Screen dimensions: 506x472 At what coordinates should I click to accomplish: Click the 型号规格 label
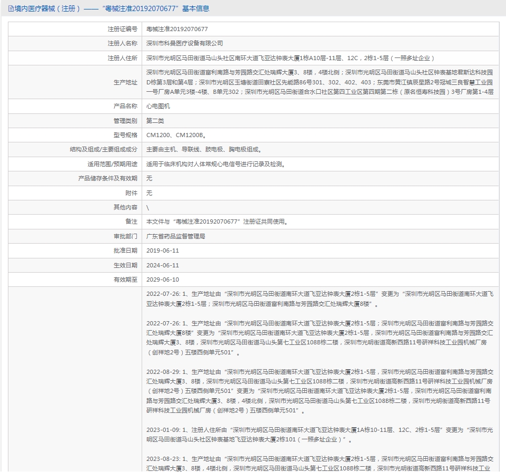point(125,135)
